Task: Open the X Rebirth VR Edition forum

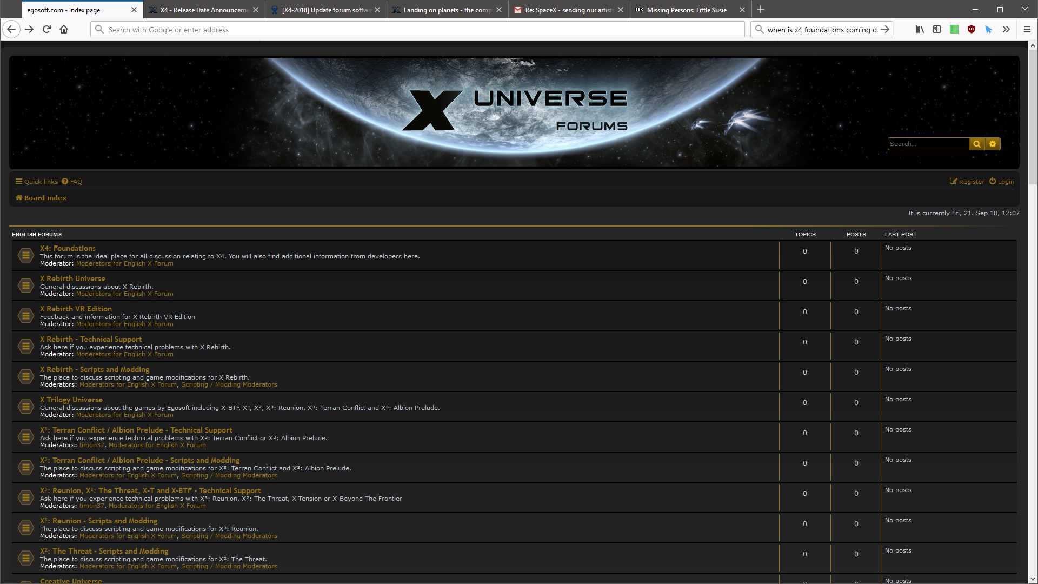Action: coord(76,309)
